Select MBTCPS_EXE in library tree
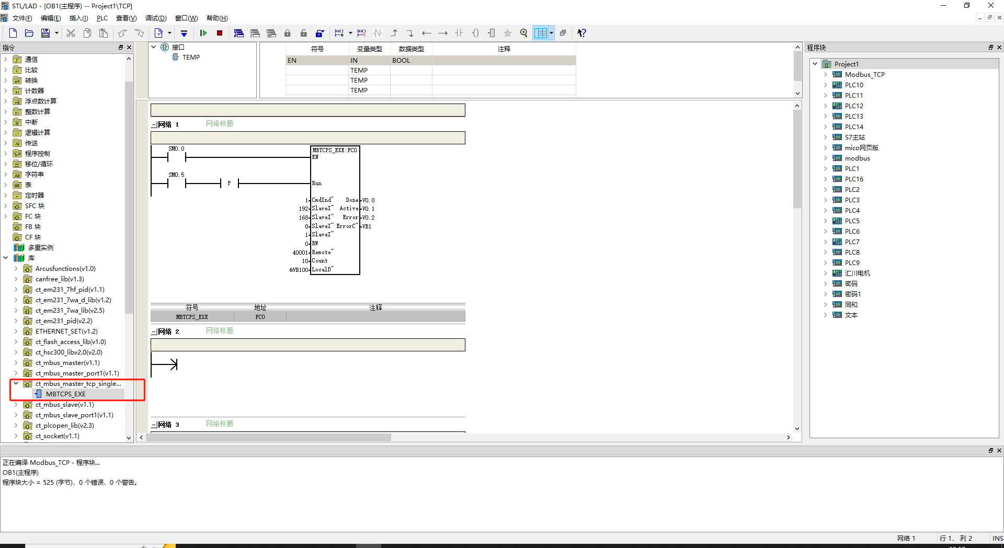Viewport: 1004px width, 548px height. tap(65, 394)
